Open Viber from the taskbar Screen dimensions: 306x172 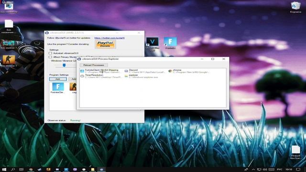pos(75,170)
